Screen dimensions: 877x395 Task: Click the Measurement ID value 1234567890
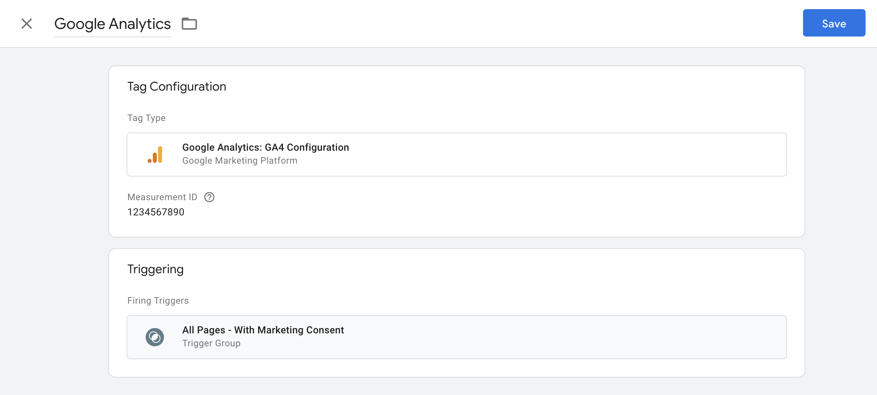click(156, 212)
